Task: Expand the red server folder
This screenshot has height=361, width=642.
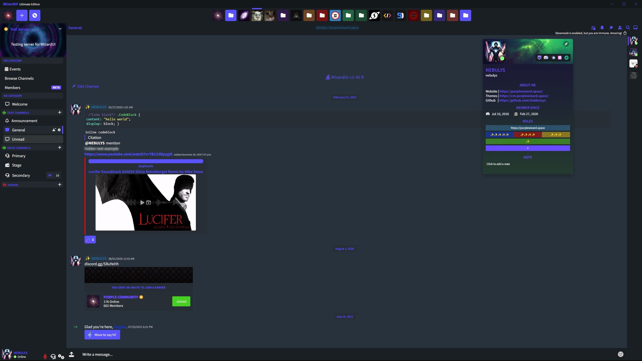Action: (322, 16)
